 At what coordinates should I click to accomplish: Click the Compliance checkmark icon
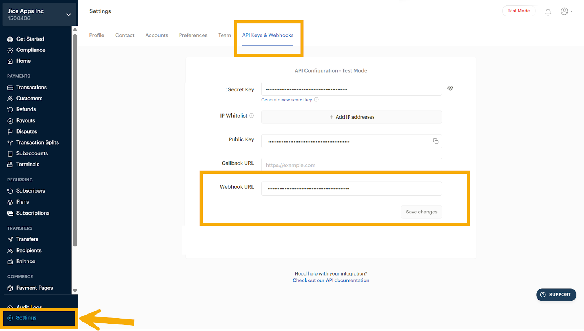pos(10,50)
